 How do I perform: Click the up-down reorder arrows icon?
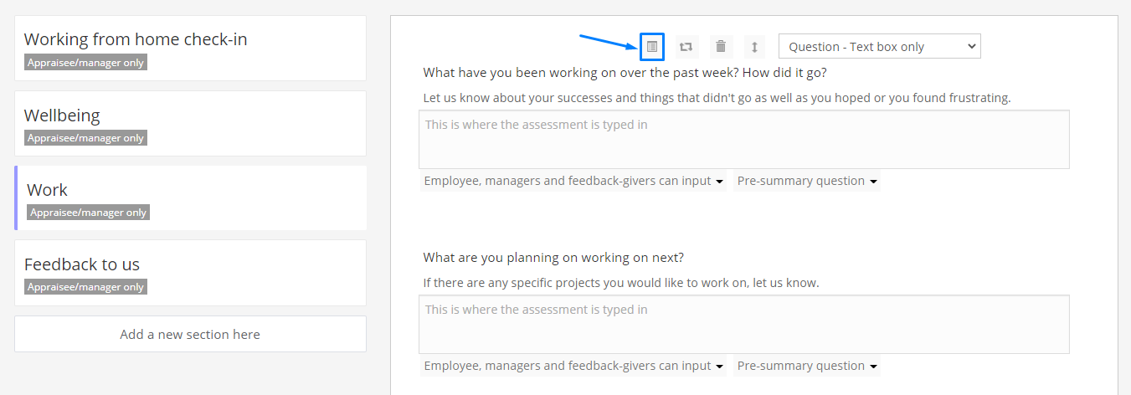[x=754, y=47]
